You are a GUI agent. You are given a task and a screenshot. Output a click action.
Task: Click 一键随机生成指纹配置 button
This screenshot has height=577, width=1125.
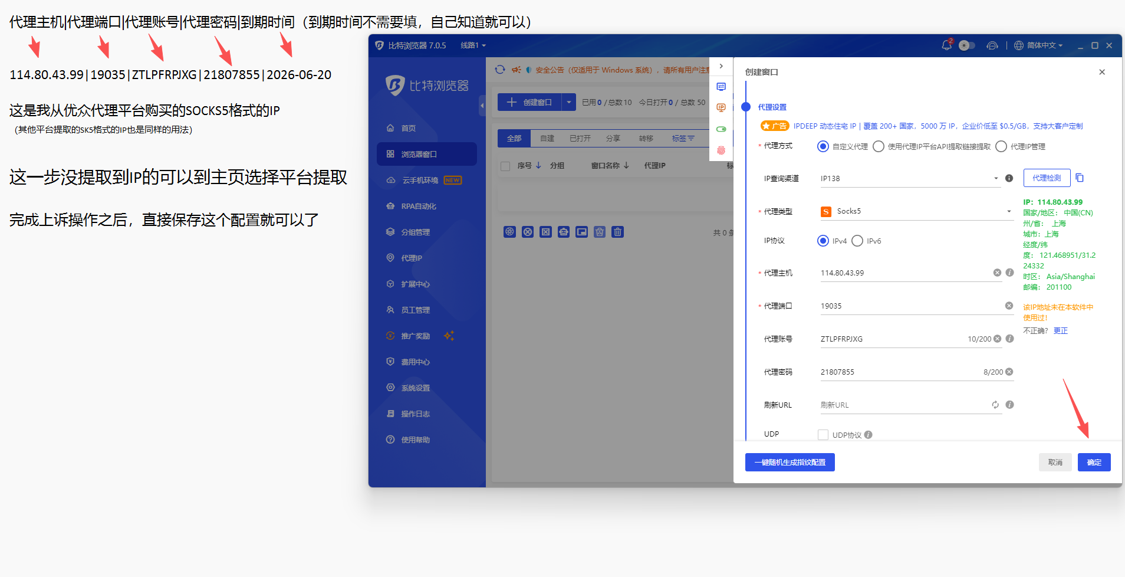coord(790,463)
